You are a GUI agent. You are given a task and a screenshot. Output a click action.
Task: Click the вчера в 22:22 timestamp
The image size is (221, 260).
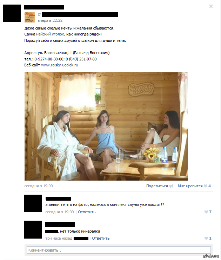(50, 21)
